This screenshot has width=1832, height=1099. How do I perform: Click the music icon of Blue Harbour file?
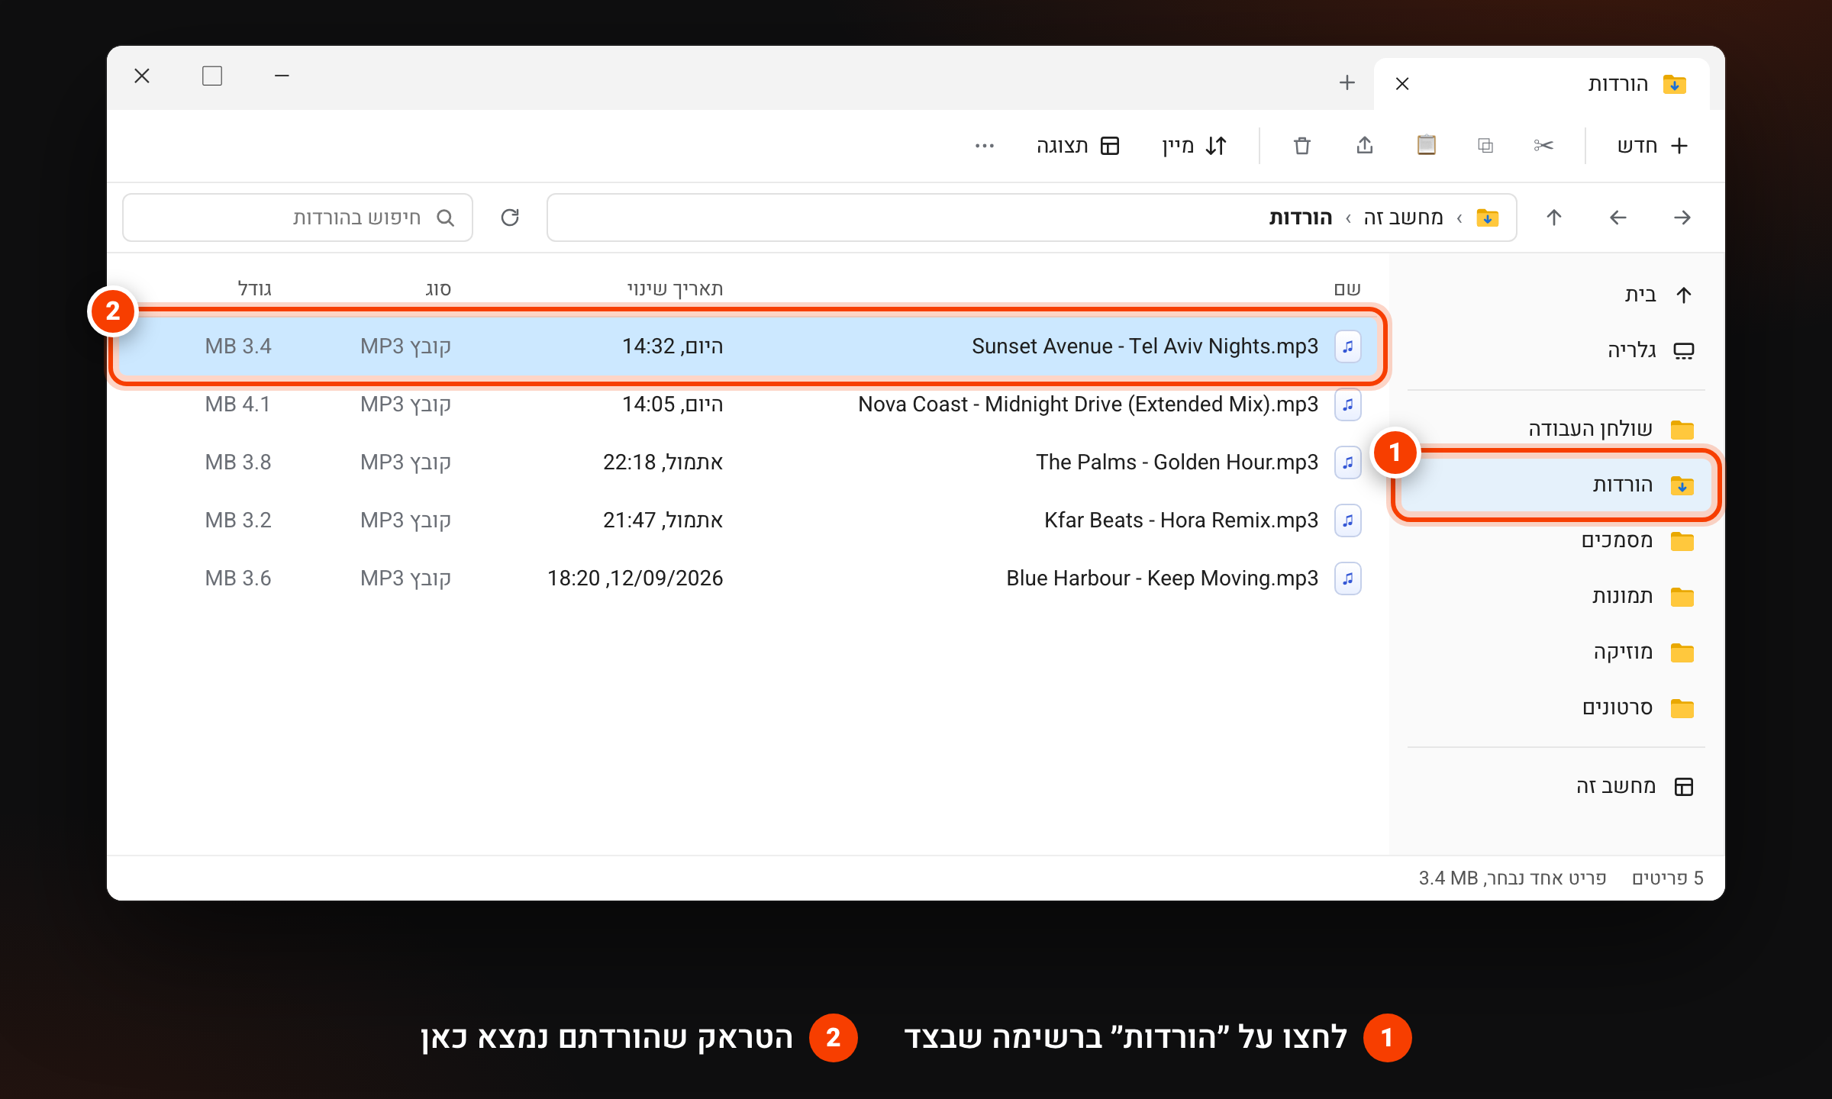1348,579
